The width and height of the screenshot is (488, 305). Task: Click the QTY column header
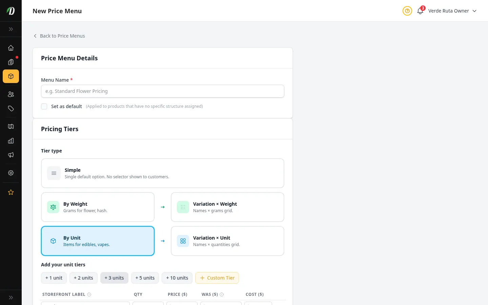pos(138,294)
